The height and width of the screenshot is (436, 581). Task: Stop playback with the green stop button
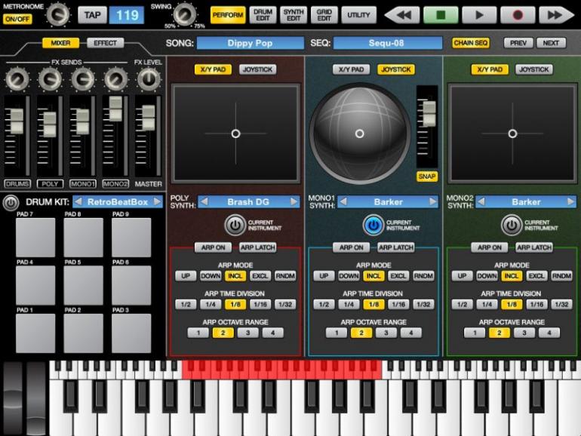pyautogui.click(x=441, y=15)
